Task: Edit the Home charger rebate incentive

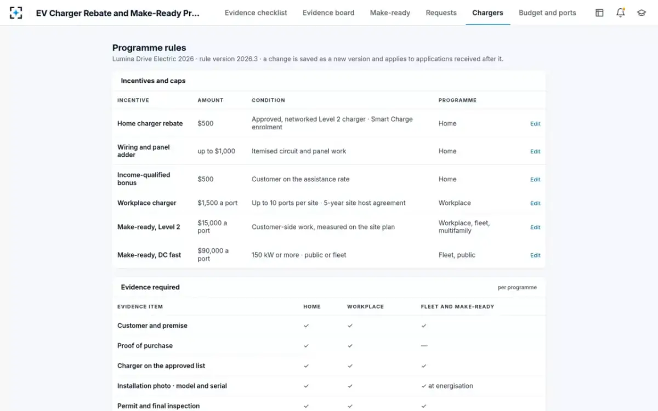Action: tap(535, 124)
